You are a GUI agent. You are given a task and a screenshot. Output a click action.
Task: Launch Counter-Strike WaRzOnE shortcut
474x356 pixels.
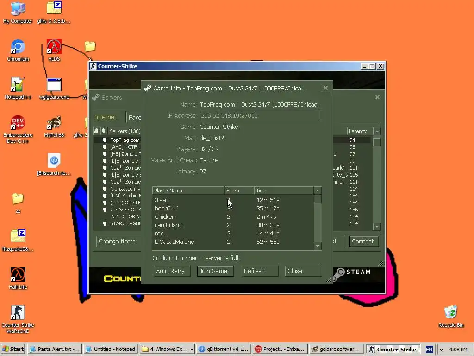tap(18, 319)
